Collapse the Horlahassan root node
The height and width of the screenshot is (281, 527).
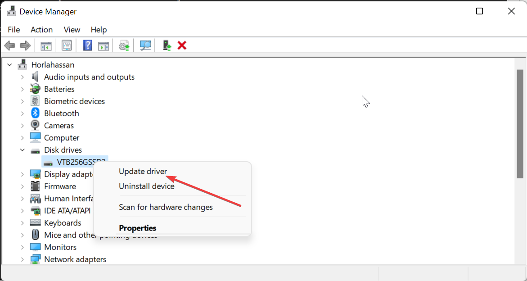(10, 64)
